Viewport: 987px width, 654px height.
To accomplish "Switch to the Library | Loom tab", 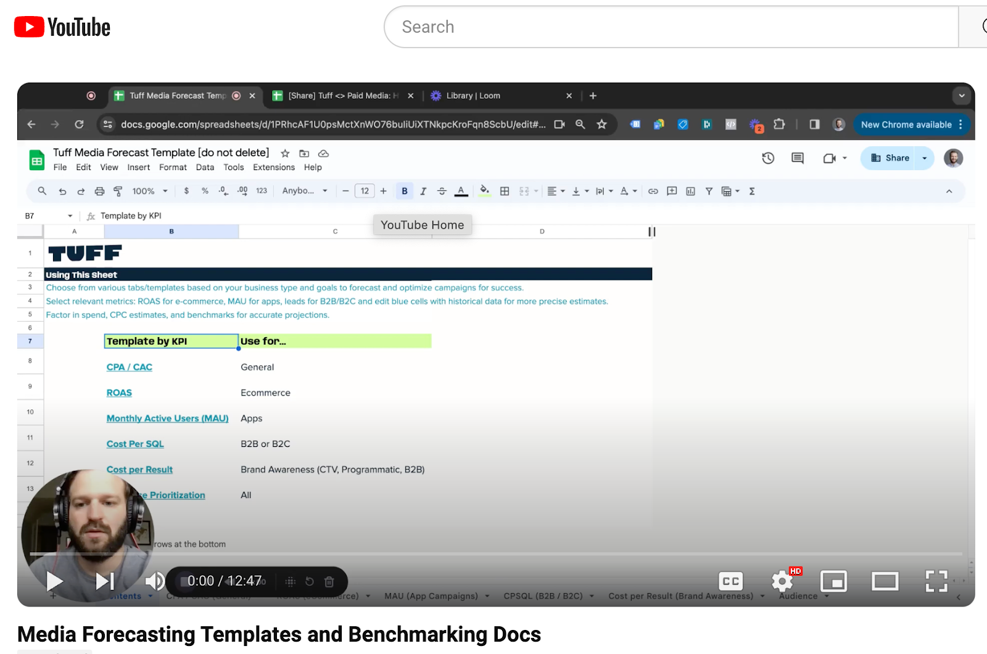I will pos(473,96).
